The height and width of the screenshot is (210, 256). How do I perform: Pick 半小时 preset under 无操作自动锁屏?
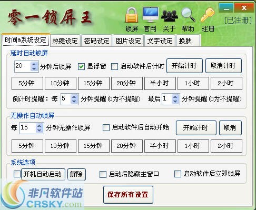(x=160, y=146)
